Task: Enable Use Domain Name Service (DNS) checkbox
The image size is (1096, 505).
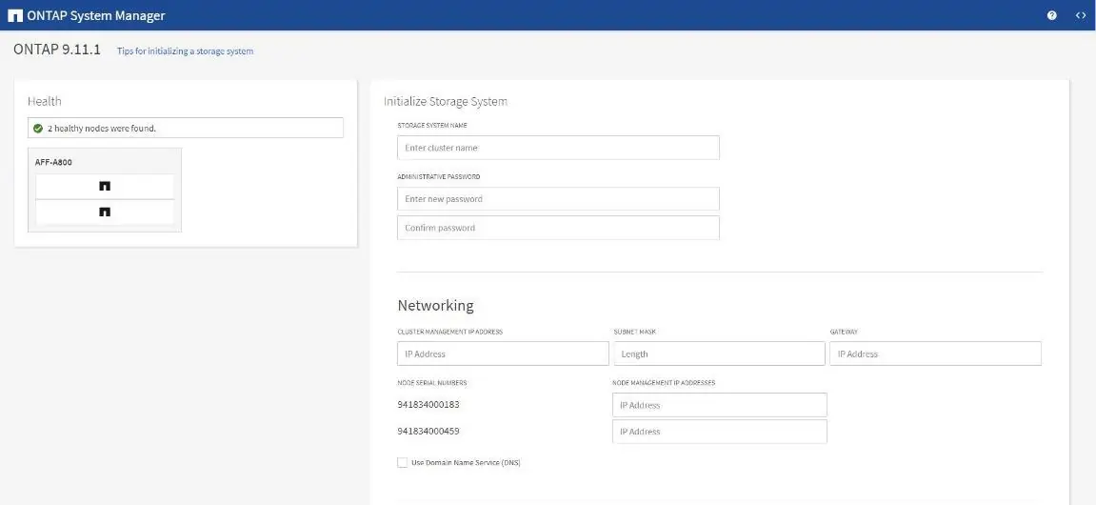Action: 402,462
